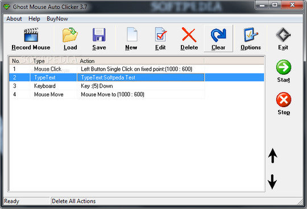The width and height of the screenshot is (307, 209).
Task: Start playback with the green arrow button
Action: [284, 67]
